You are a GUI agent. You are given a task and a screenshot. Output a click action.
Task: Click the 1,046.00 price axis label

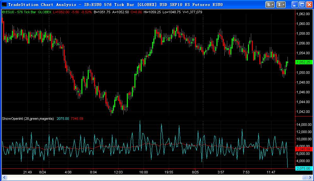pos(303,92)
